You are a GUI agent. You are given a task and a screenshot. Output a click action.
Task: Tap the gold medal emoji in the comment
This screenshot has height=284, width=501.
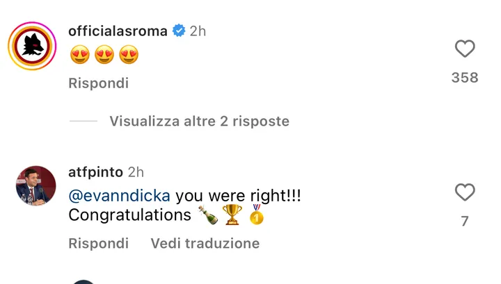click(256, 215)
